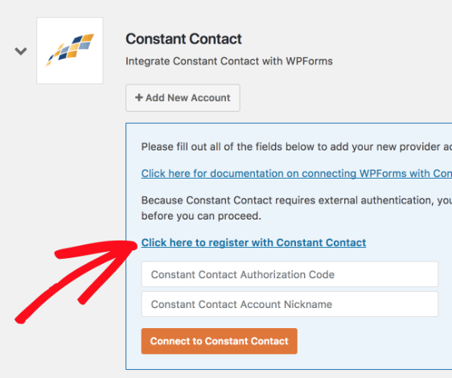
Task: Open the WPForms documentation link
Action: point(297,173)
